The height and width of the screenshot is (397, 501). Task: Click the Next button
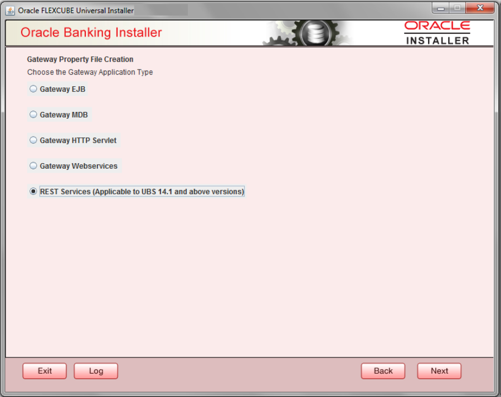coord(439,370)
